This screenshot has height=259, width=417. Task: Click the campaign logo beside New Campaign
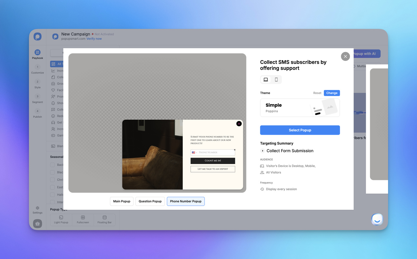click(x=55, y=36)
